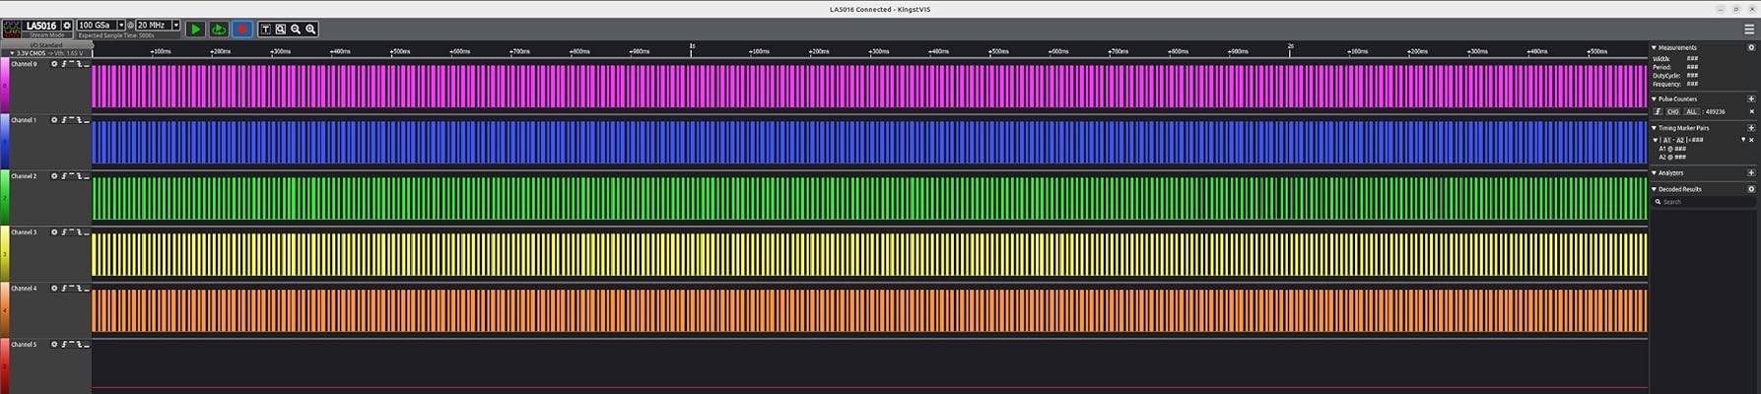The image size is (1761, 394).
Task: Click the repeated capture loop icon
Action: pyautogui.click(x=219, y=30)
